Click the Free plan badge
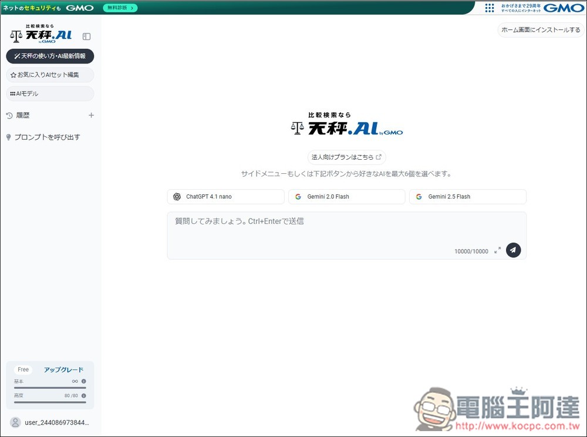 (x=23, y=369)
